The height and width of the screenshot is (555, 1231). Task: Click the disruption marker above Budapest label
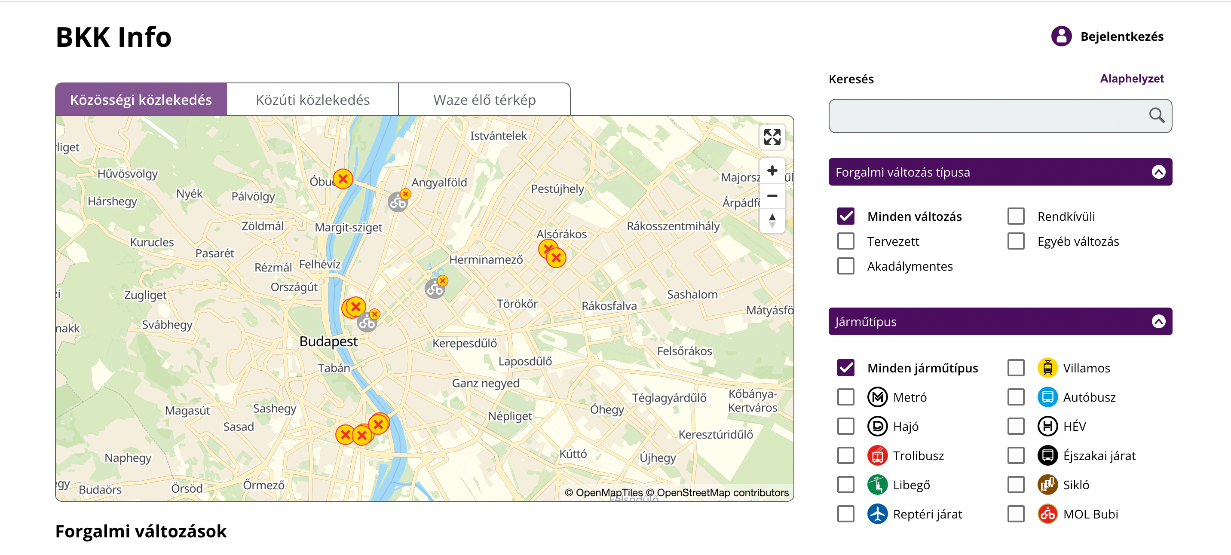point(355,307)
